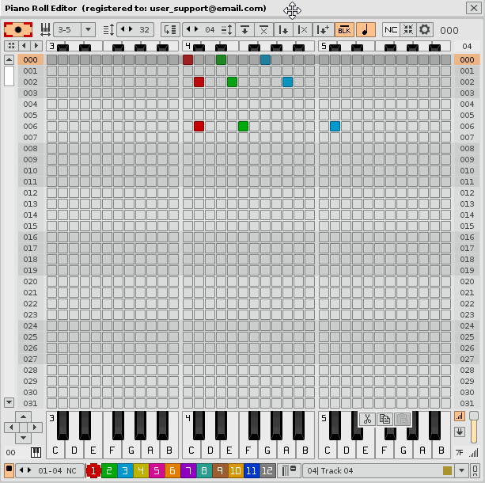Select the dark red note in row 000
The height and width of the screenshot is (483, 485).
(188, 59)
